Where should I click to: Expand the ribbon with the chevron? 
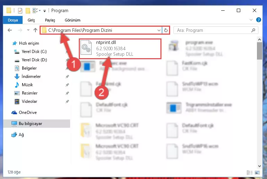coord(251,20)
